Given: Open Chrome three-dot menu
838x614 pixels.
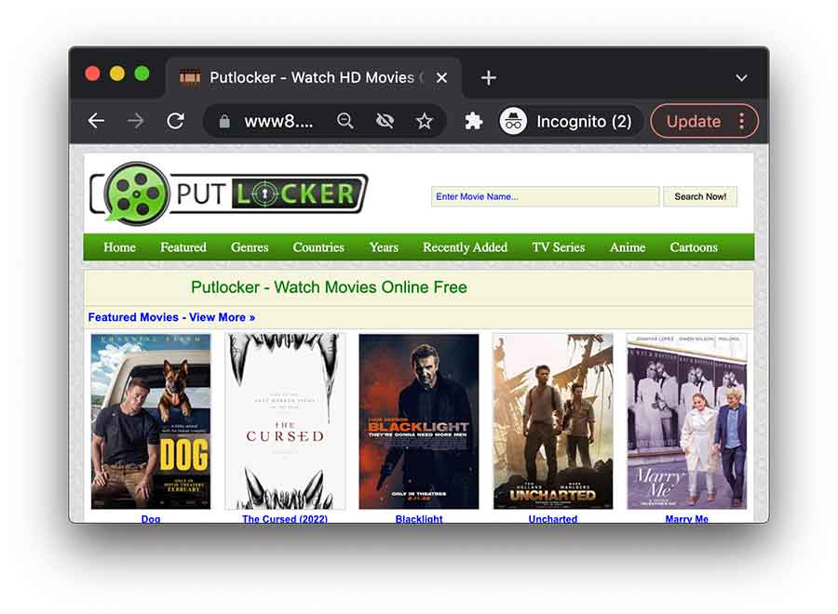Looking at the screenshot, I should tap(741, 121).
